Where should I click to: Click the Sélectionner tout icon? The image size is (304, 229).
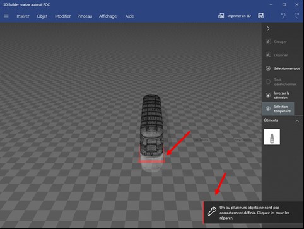tap(268, 68)
